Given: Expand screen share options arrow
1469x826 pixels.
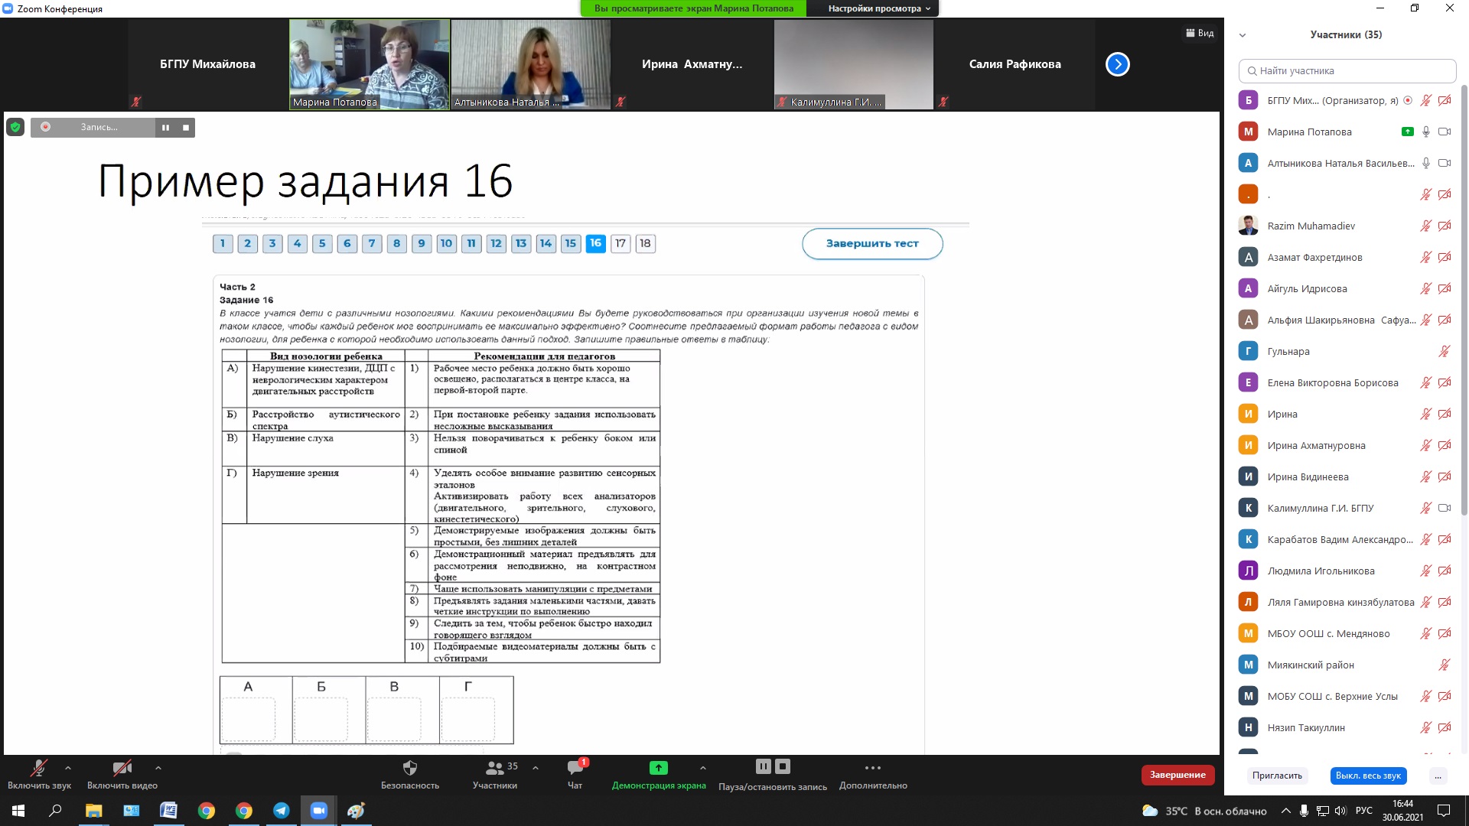Looking at the screenshot, I should tap(702, 768).
